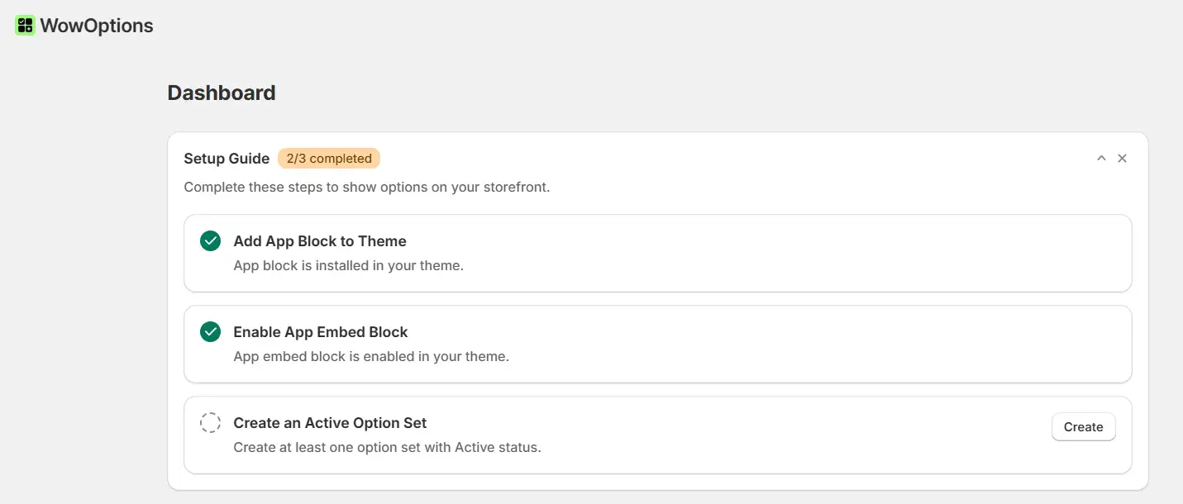
Task: Expand the Add App Block to Theme step
Action: point(319,240)
